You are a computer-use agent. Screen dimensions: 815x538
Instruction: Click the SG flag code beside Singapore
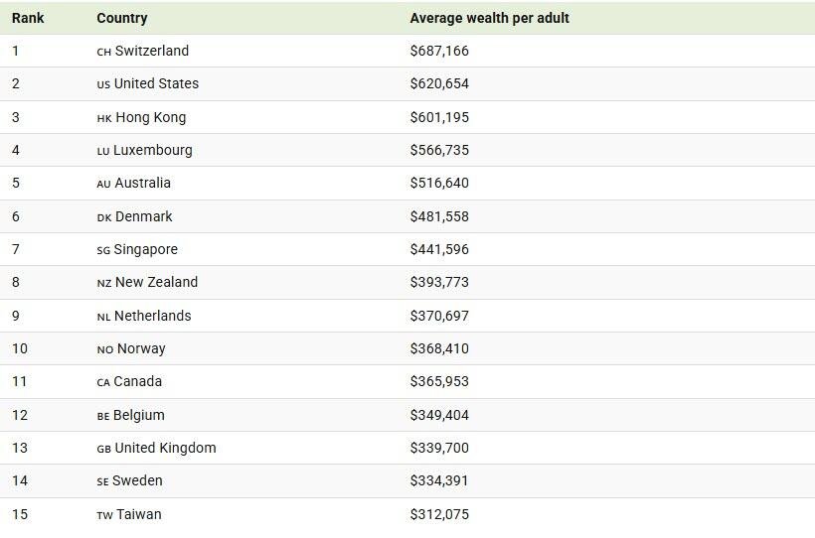(x=103, y=250)
